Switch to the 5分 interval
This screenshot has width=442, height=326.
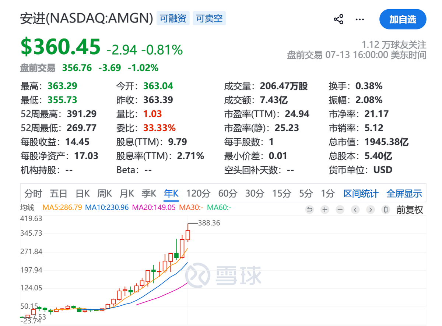pyautogui.click(x=306, y=193)
